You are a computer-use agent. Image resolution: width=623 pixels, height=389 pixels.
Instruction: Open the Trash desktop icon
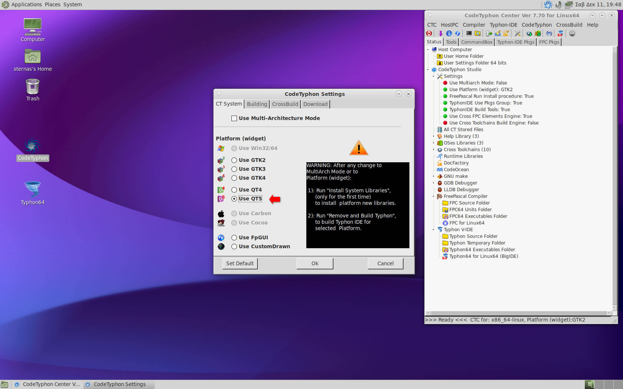(33, 90)
